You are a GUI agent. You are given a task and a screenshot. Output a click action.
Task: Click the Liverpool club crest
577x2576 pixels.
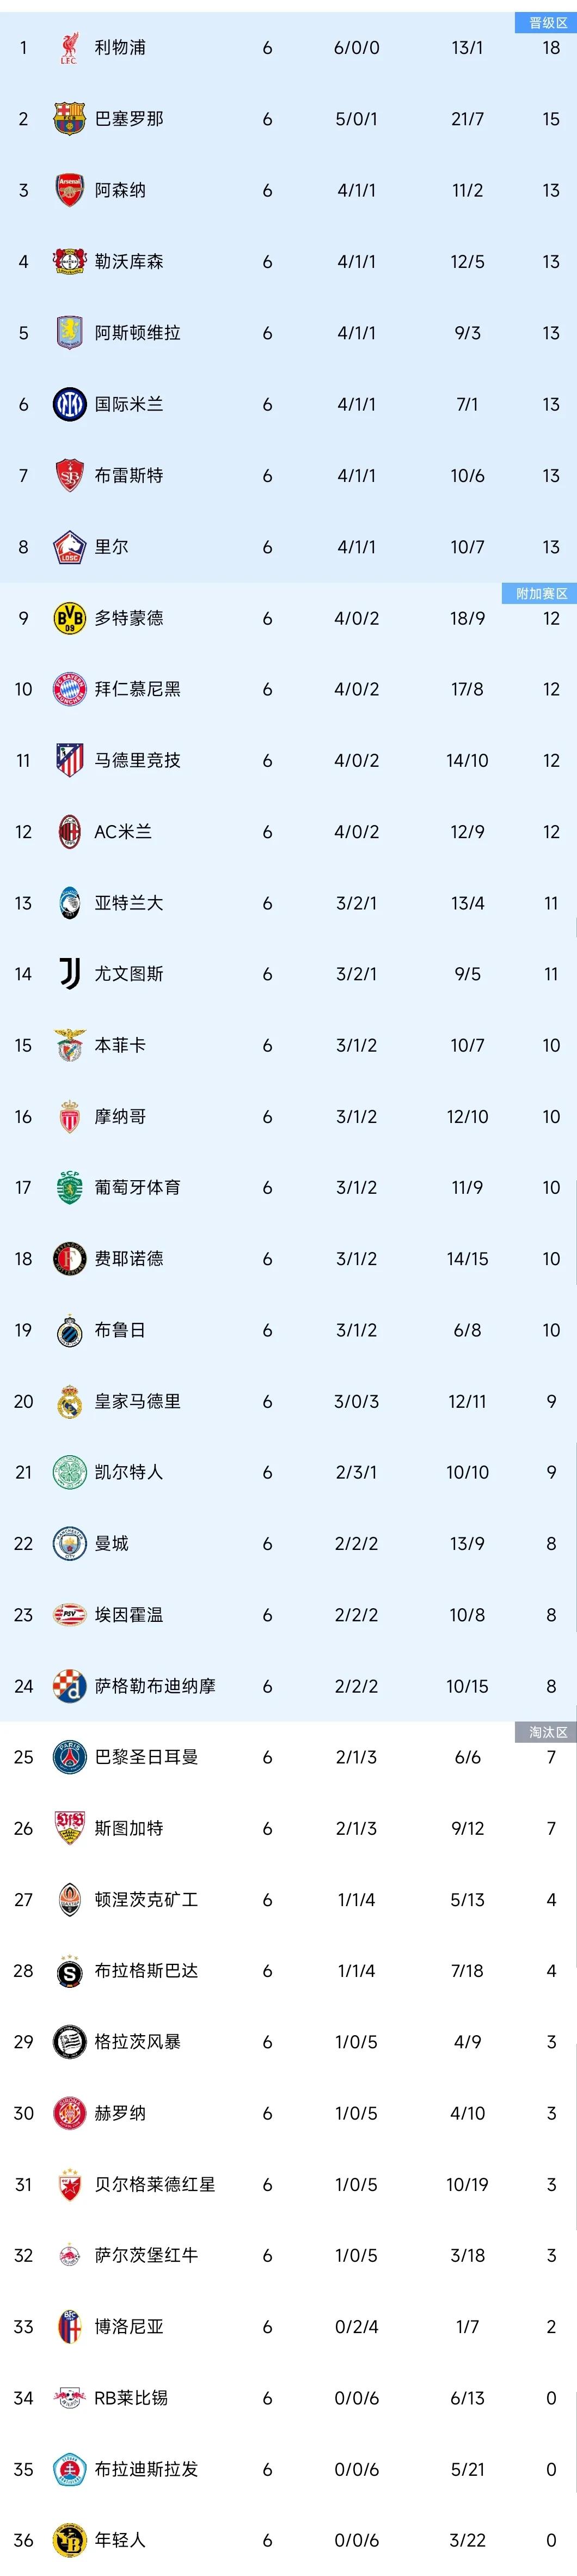[x=69, y=48]
